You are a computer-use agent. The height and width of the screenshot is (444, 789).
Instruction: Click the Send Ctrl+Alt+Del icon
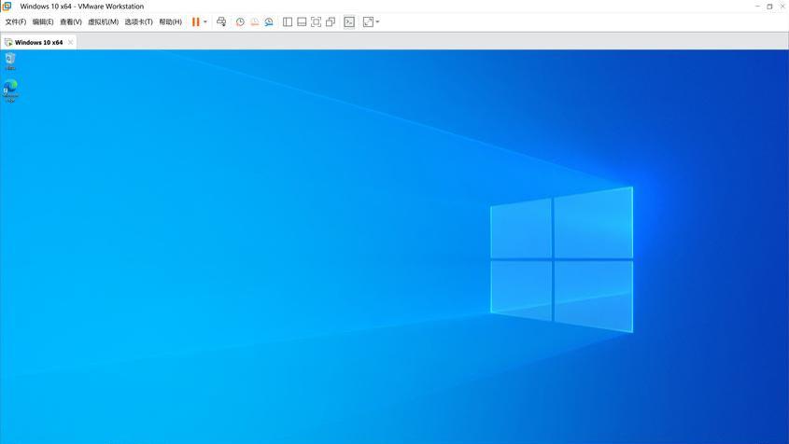pos(221,21)
